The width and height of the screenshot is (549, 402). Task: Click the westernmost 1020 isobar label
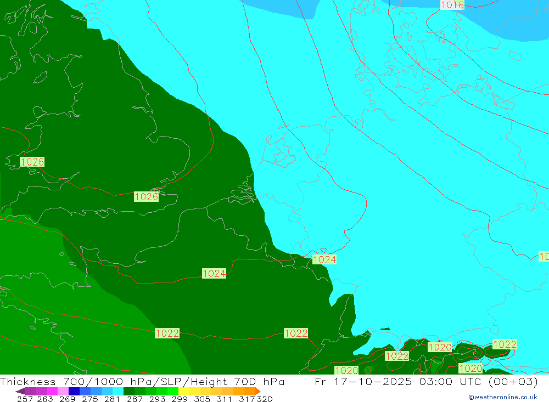coord(346,371)
